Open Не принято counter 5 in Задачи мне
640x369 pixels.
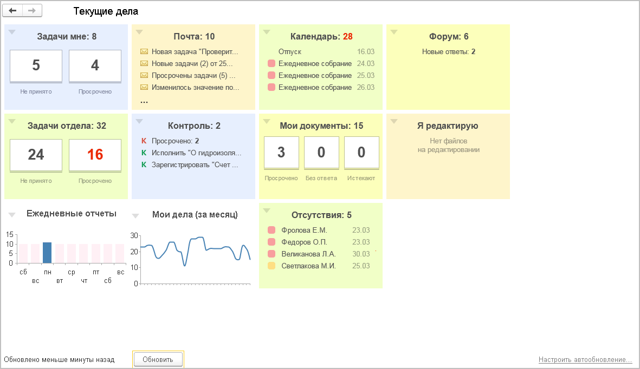tap(36, 66)
